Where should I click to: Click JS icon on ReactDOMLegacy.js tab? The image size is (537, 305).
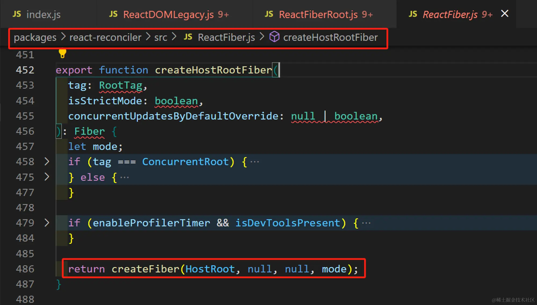pyautogui.click(x=113, y=14)
